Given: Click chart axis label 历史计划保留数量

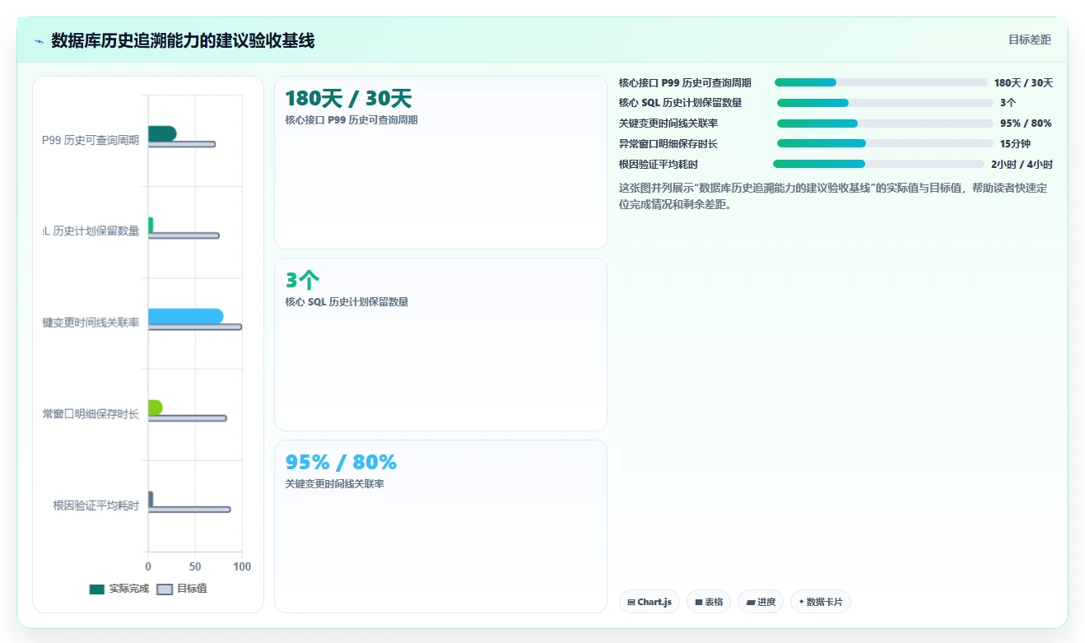Looking at the screenshot, I should pos(91,231).
